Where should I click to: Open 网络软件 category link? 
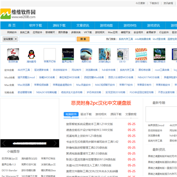12,32
